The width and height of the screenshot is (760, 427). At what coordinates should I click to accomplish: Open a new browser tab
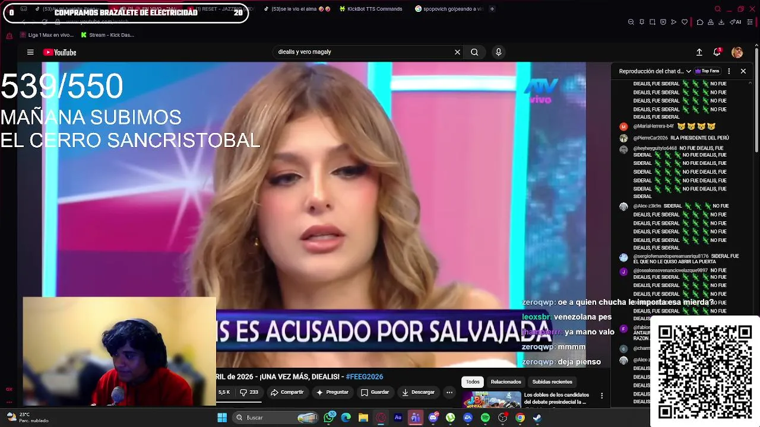[492, 9]
